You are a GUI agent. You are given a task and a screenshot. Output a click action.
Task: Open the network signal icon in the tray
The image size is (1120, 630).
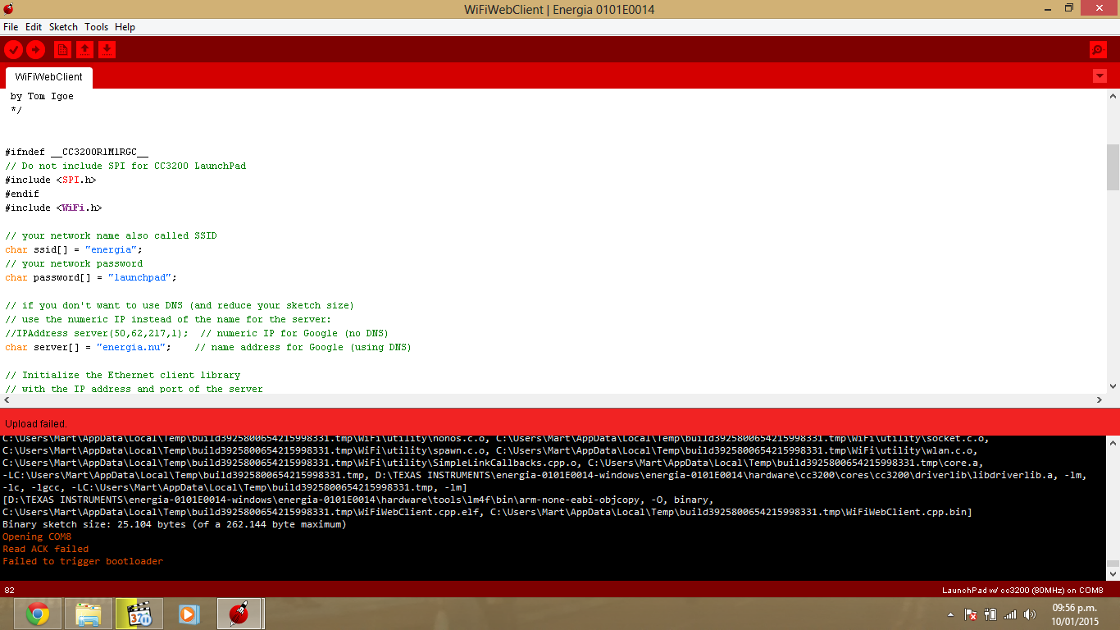[x=1009, y=614]
